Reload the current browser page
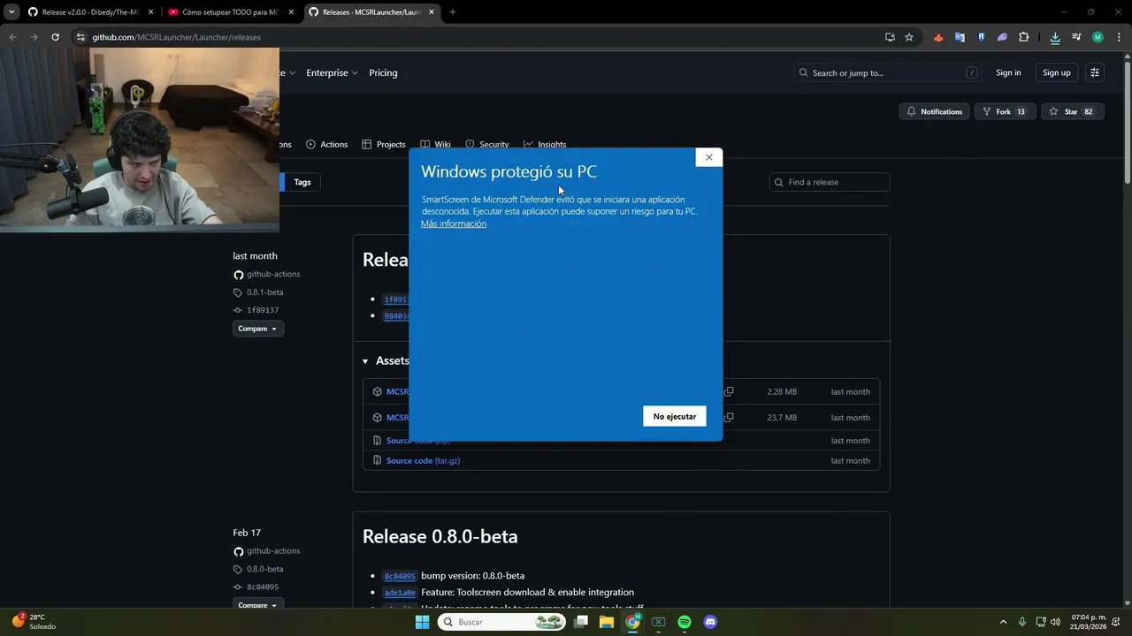 coord(55,37)
